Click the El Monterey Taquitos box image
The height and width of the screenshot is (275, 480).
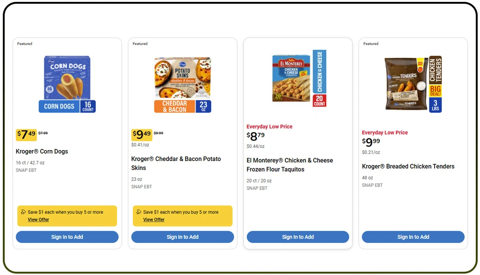[x=298, y=79]
